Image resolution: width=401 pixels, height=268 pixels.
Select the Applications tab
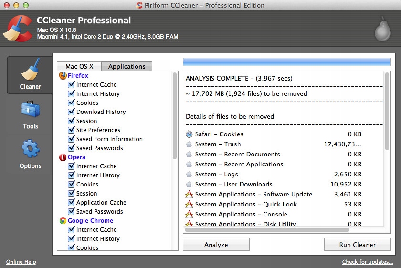coord(127,66)
